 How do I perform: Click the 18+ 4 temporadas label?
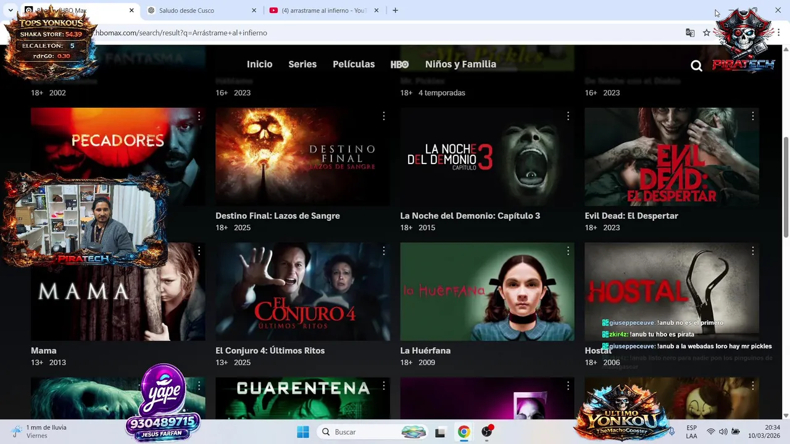click(x=433, y=92)
